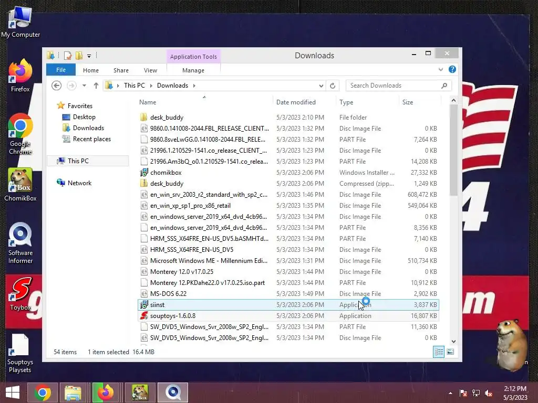The image size is (538, 403).
Task: Show hidden tray icons arrow
Action: pyautogui.click(x=450, y=394)
